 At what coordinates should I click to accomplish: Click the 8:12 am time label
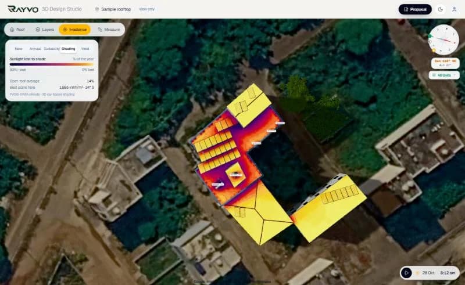448,273
